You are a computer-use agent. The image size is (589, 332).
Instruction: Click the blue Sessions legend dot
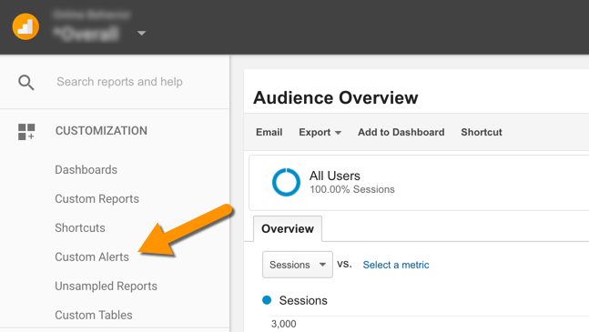pyautogui.click(x=267, y=300)
